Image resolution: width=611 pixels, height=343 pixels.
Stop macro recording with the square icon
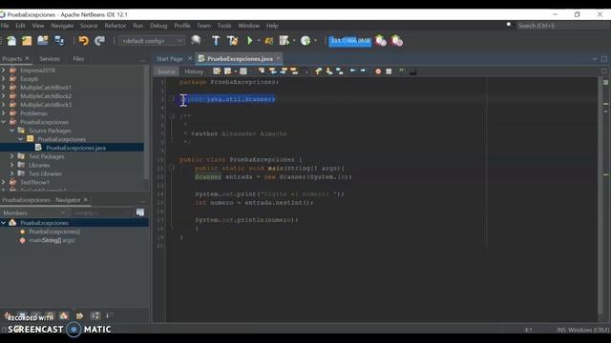[389, 71]
